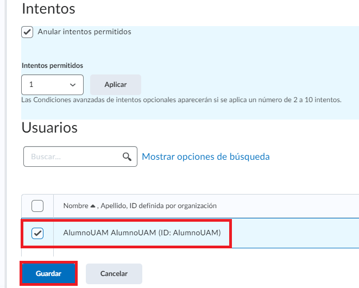Open Mostrar opciones de búsqueda link
Image resolution: width=359 pixels, height=288 pixels.
point(205,156)
